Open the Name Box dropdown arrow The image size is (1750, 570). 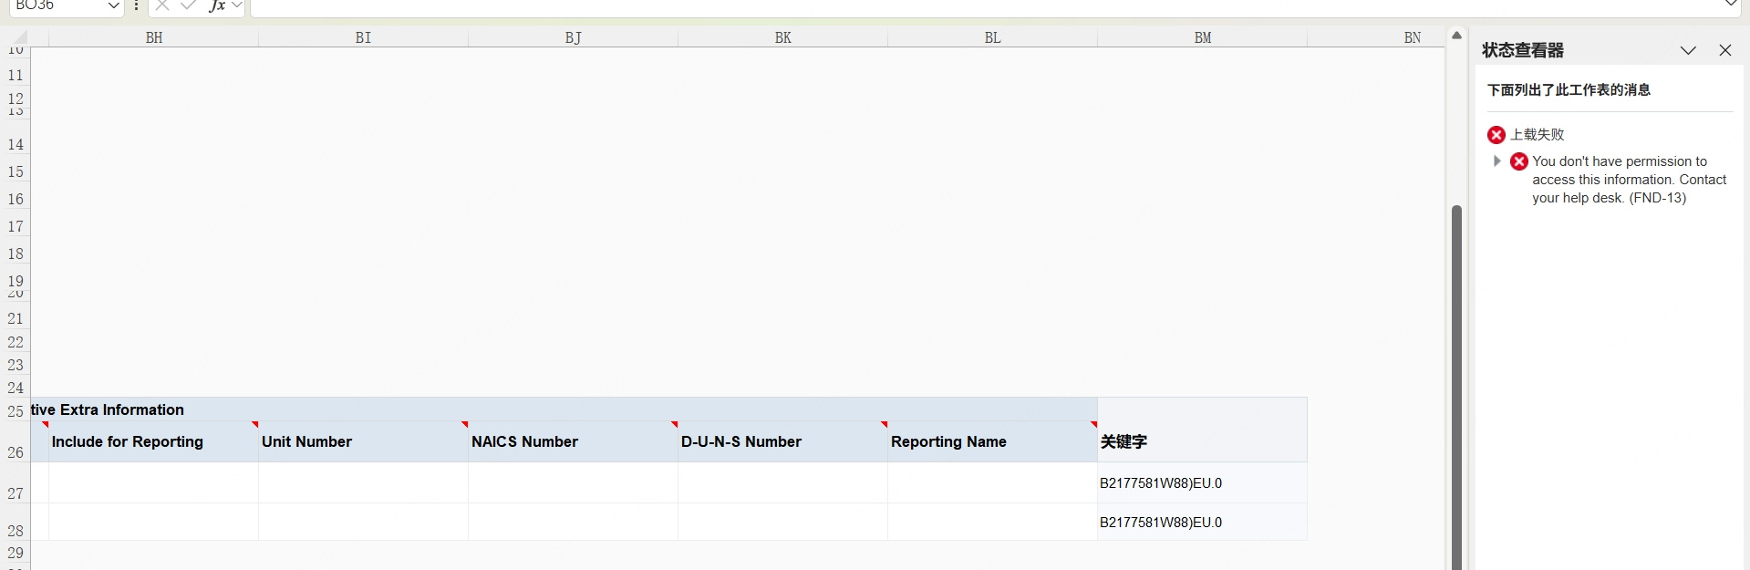(113, 5)
